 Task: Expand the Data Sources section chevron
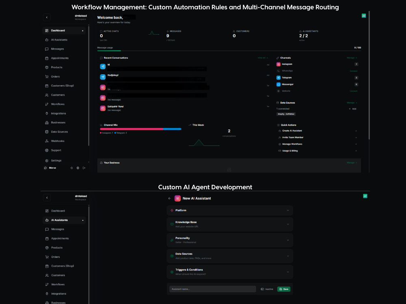click(x=288, y=256)
